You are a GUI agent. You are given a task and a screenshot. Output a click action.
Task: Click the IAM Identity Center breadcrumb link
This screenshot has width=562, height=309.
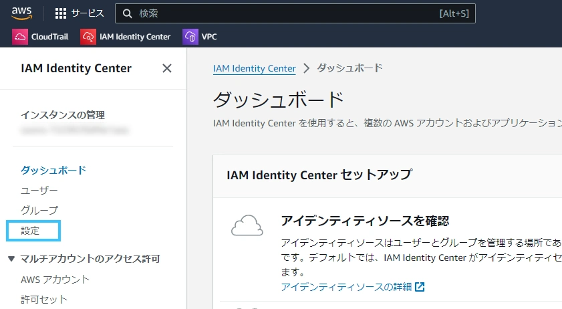click(255, 68)
